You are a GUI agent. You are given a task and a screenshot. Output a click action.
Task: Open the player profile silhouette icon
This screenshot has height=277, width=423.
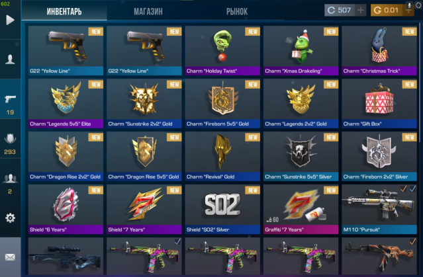point(10,59)
